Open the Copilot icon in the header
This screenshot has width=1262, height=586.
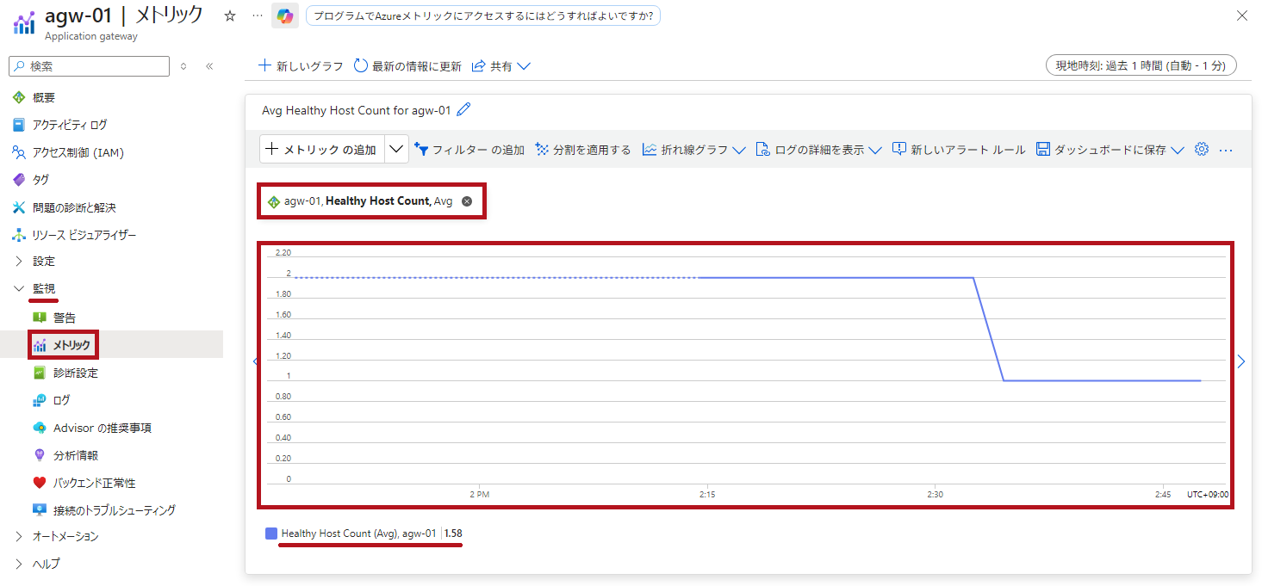click(x=284, y=16)
